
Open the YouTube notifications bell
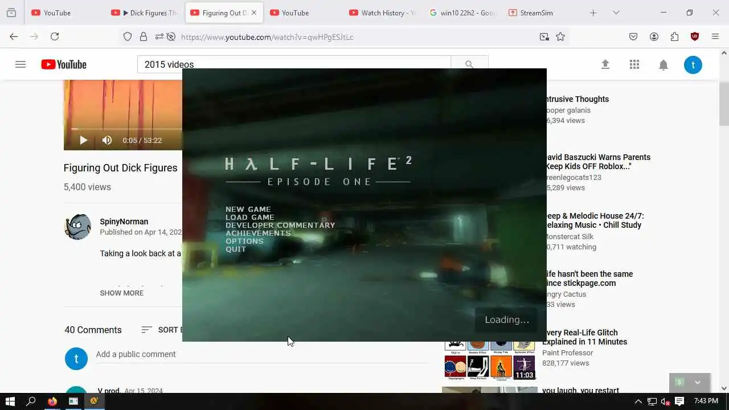click(664, 64)
